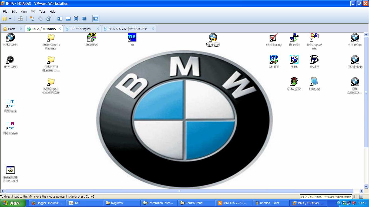Click the Windows start button
Image resolution: width=369 pixels, height=207 pixels.
click(13, 203)
